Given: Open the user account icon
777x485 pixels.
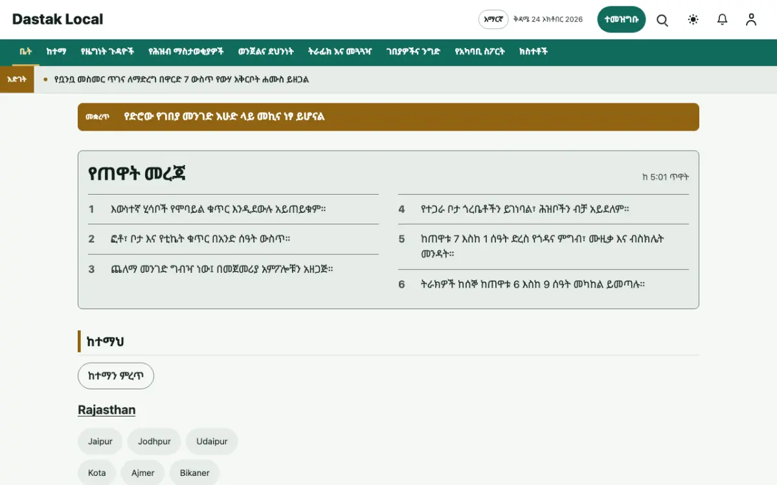Looking at the screenshot, I should click(751, 19).
